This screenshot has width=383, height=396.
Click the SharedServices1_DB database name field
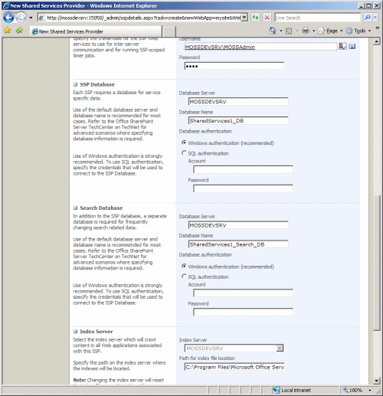click(238, 121)
